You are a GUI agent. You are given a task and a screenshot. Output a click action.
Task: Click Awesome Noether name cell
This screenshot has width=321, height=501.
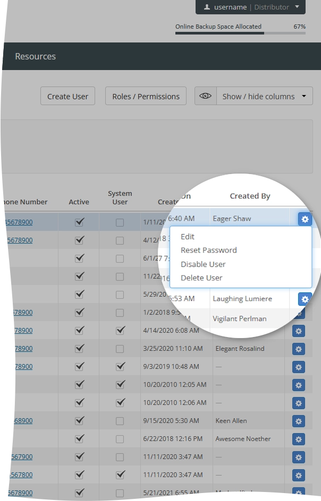(x=243, y=439)
